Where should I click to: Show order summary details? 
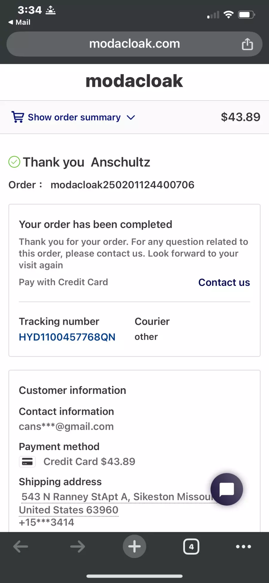pos(74,117)
